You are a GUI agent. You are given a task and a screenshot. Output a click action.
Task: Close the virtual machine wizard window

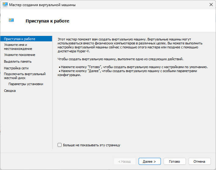pyautogui.click(x=211, y=5)
